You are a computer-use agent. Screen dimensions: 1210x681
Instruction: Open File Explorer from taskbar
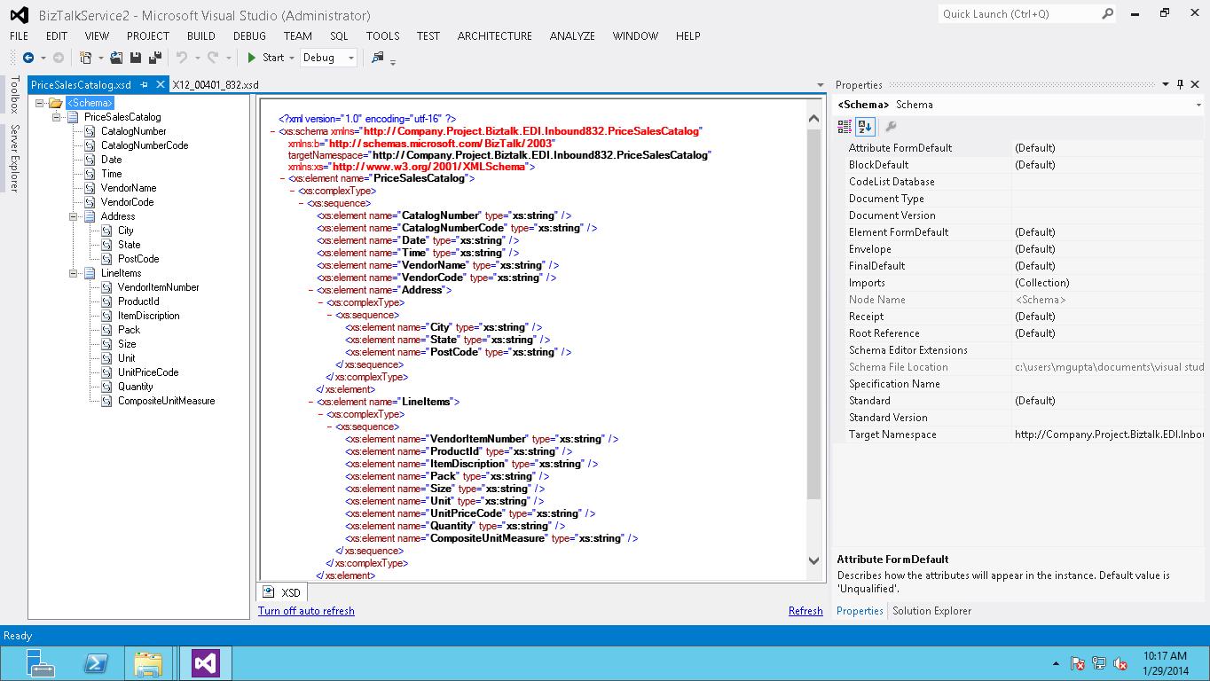(x=148, y=663)
